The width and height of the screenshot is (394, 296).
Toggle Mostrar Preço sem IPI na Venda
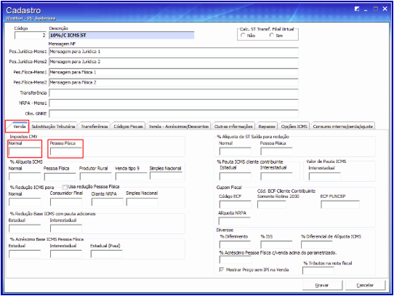(x=222, y=270)
